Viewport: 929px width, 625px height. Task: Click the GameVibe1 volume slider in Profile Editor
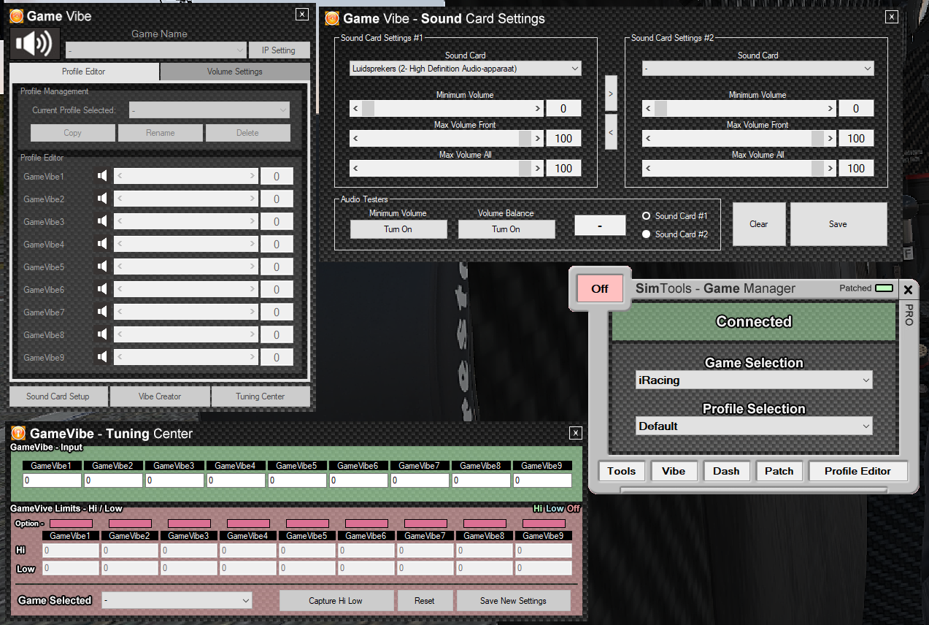click(186, 176)
